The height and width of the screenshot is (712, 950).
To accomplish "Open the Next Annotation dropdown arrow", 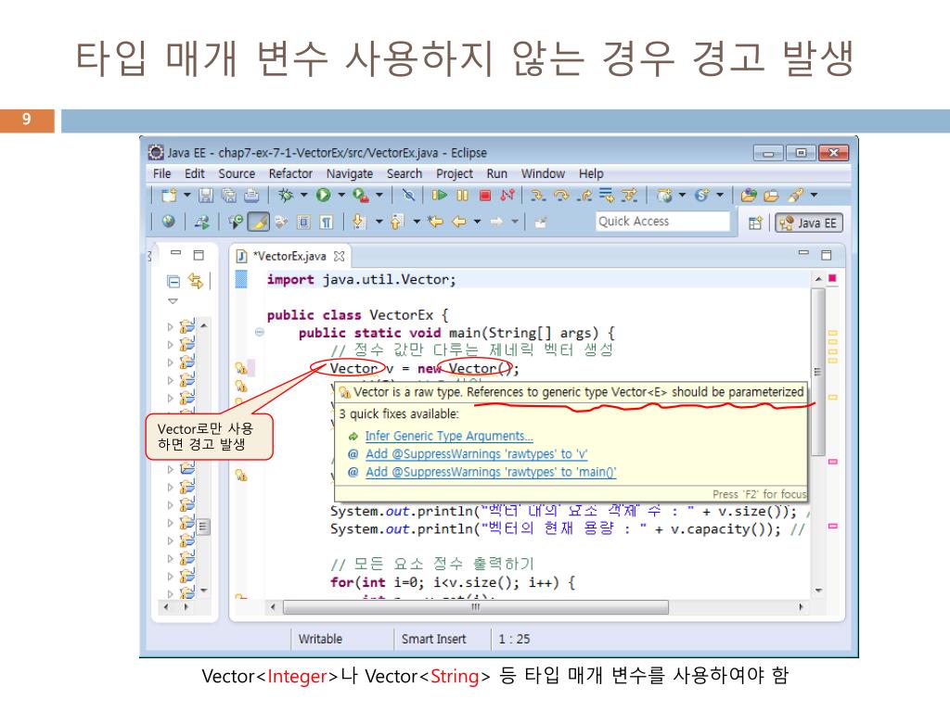I will (379, 222).
